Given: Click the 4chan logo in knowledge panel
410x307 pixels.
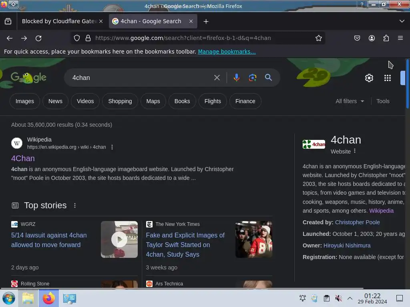Looking at the screenshot, I should click(x=314, y=144).
